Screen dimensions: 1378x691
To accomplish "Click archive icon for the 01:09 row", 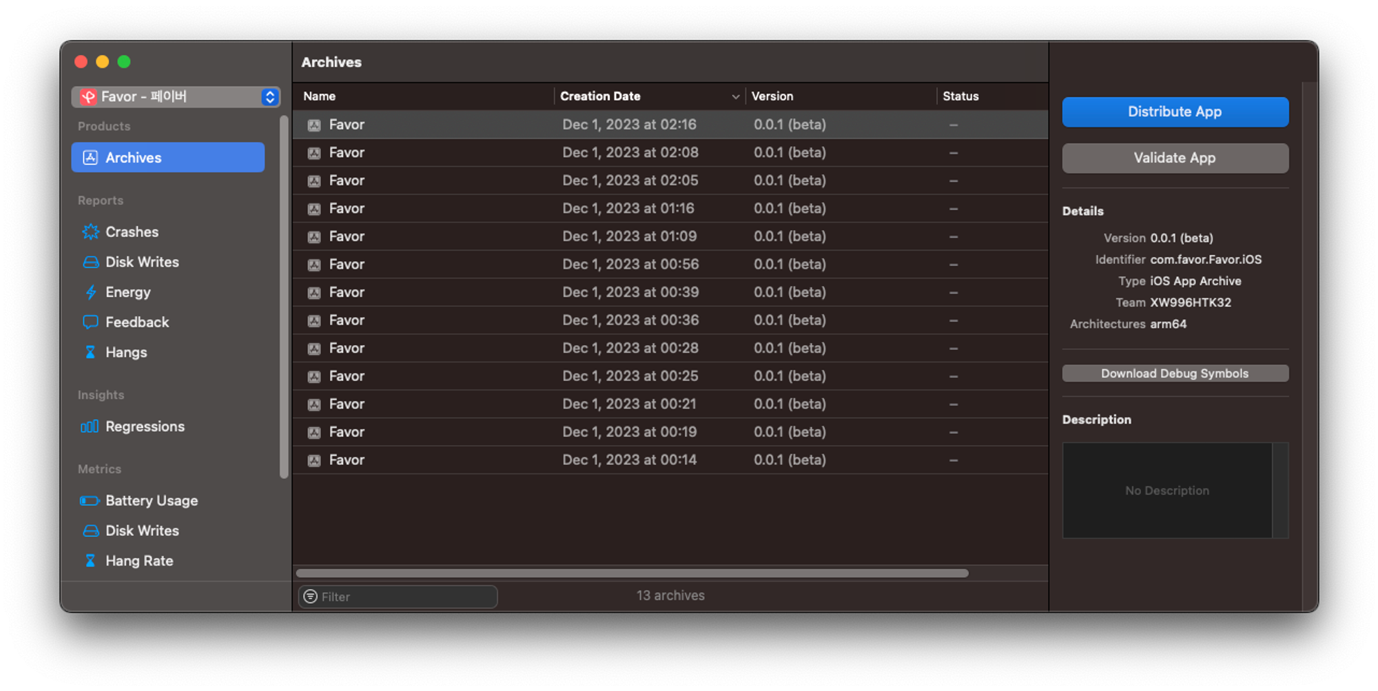I will (314, 237).
